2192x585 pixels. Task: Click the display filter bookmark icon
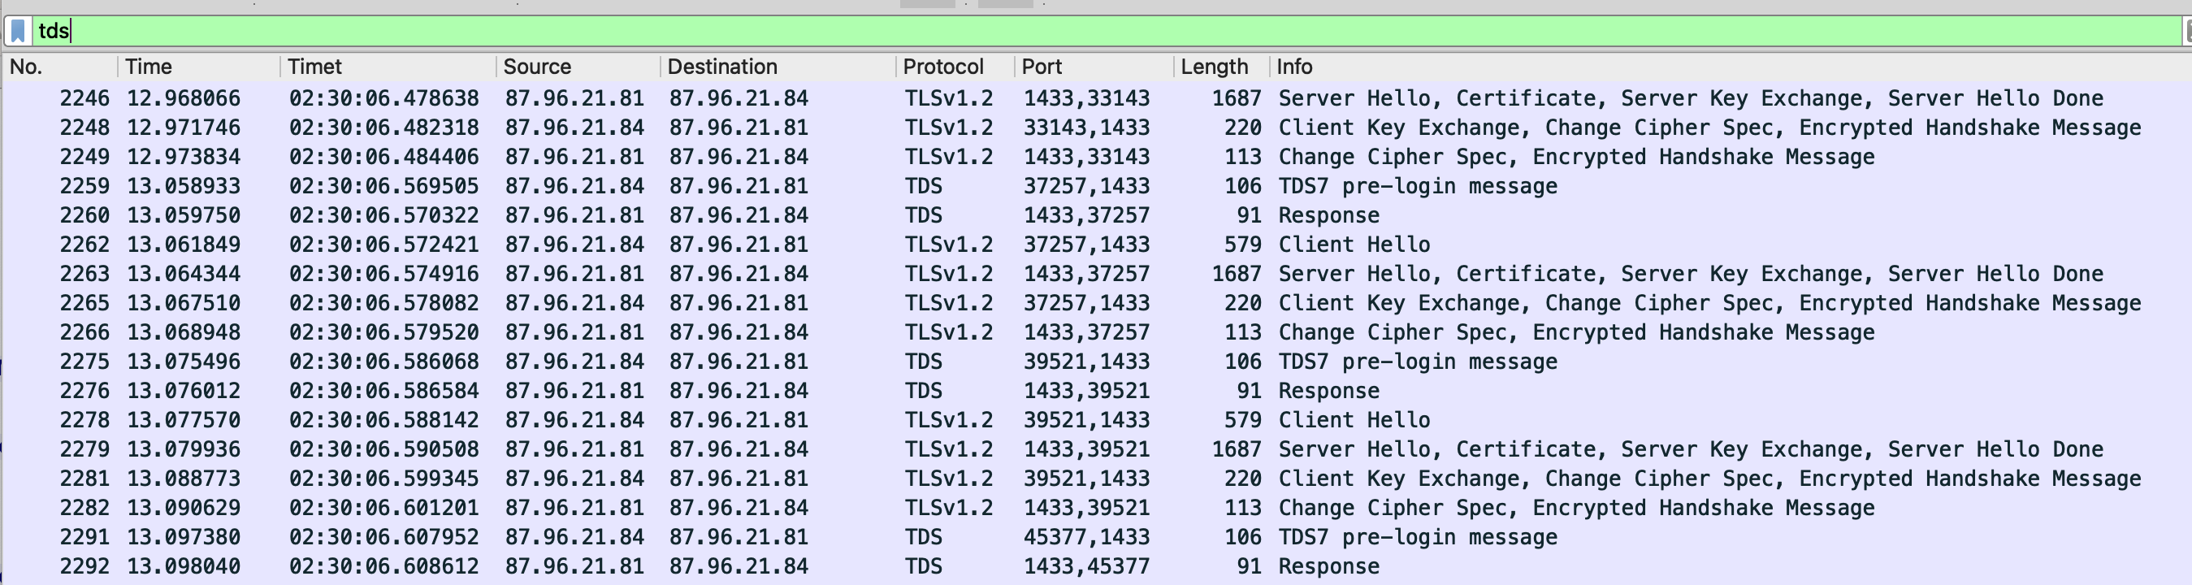coord(18,32)
